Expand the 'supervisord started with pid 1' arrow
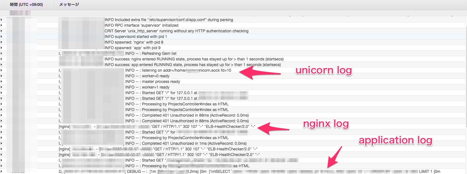The height and width of the screenshot is (174, 467). [x=1, y=37]
